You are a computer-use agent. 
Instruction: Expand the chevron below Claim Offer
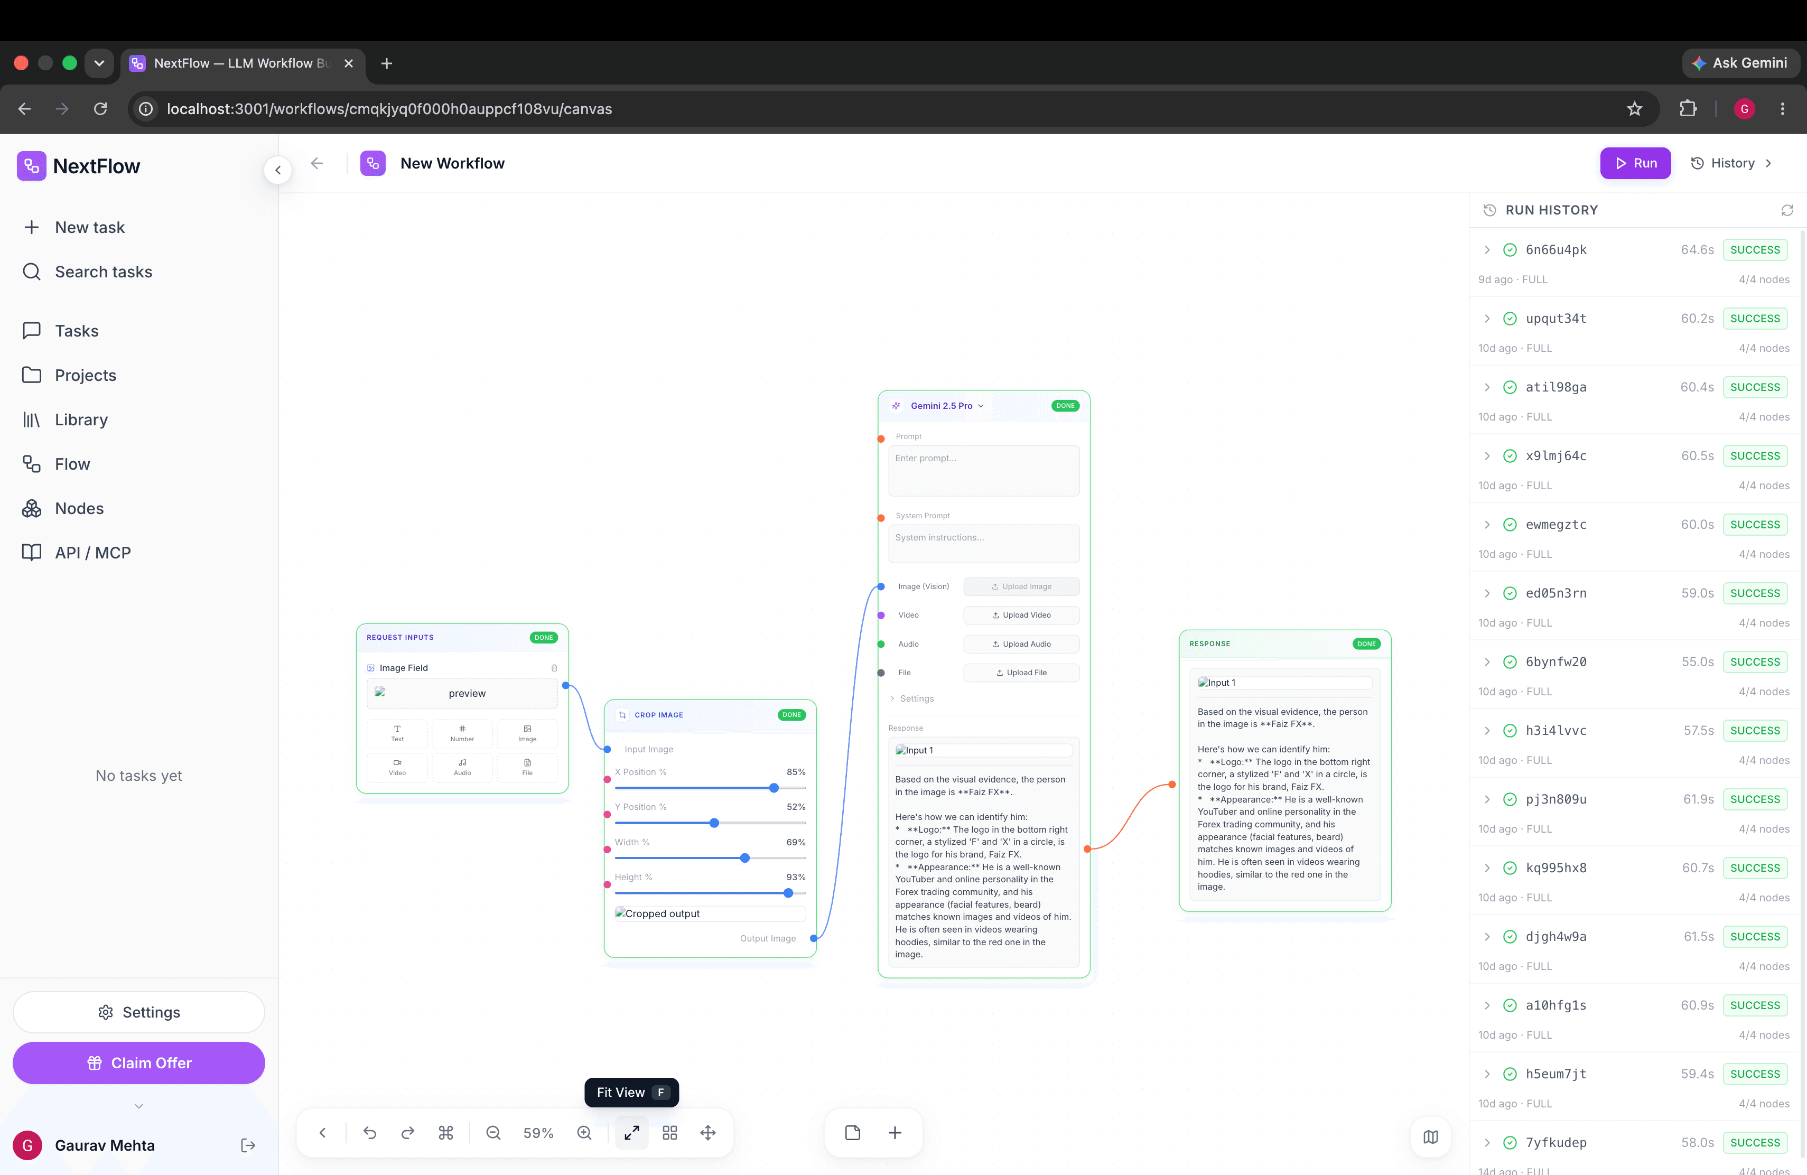(x=139, y=1106)
